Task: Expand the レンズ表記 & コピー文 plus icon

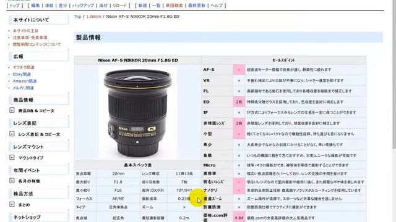Action: coord(12,134)
